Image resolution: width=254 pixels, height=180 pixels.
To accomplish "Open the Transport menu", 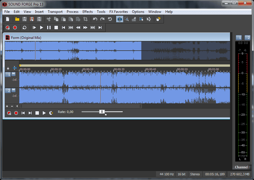I will [x=55, y=12].
